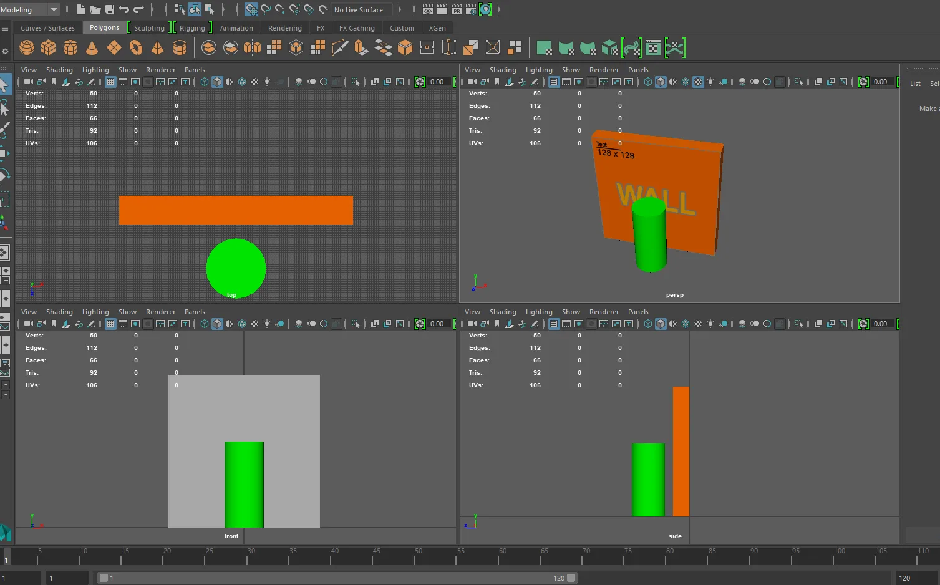The width and height of the screenshot is (940, 585).
Task: Click the IPR render icon
Action: 457,9
